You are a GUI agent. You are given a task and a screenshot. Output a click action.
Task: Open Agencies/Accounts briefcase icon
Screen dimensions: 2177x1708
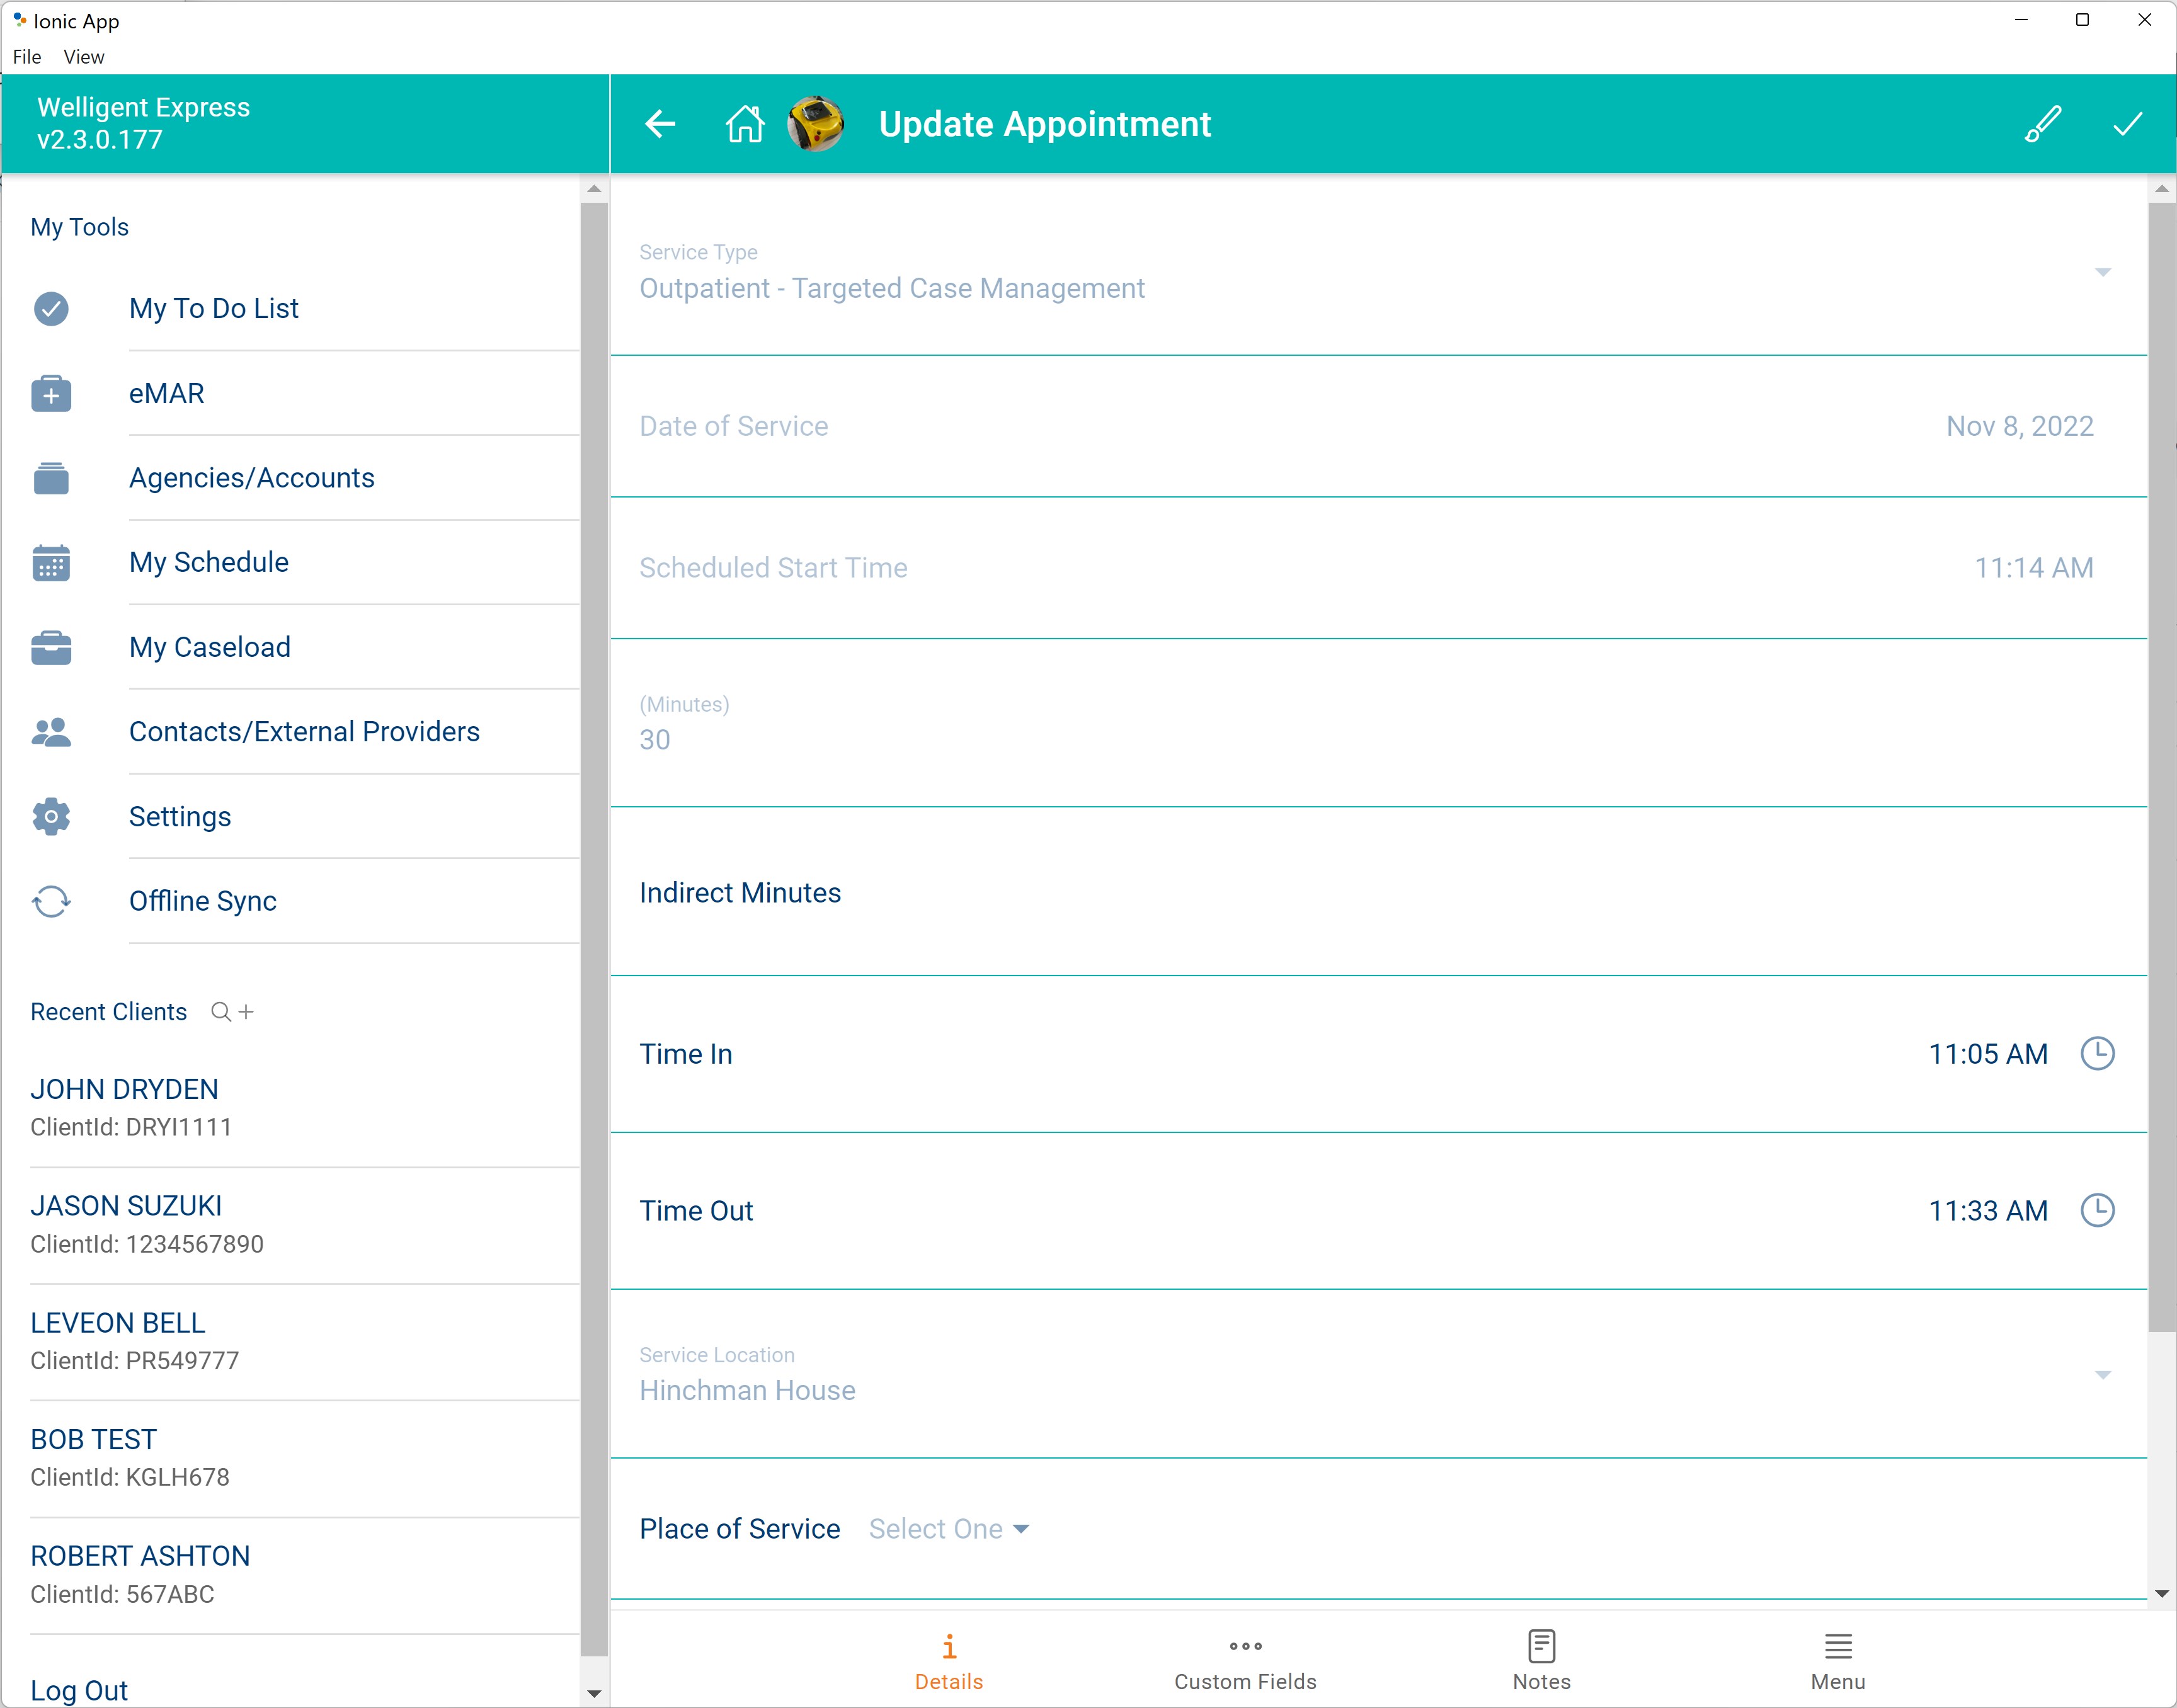[51, 478]
